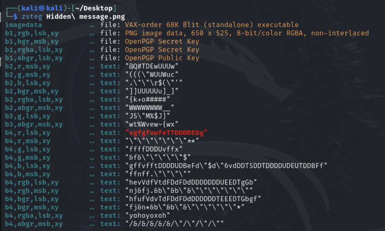Click the 'Hidden\ message.png' filename argument
Image resolution: width=385 pixels, height=231 pixels.
click(x=86, y=16)
